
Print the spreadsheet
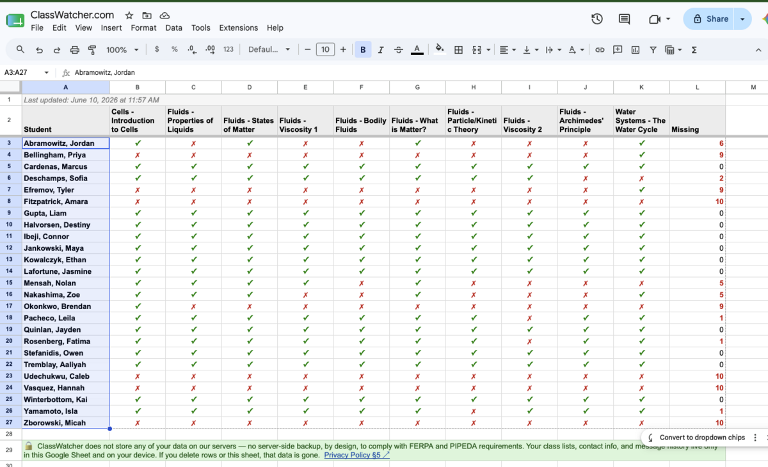click(x=74, y=49)
